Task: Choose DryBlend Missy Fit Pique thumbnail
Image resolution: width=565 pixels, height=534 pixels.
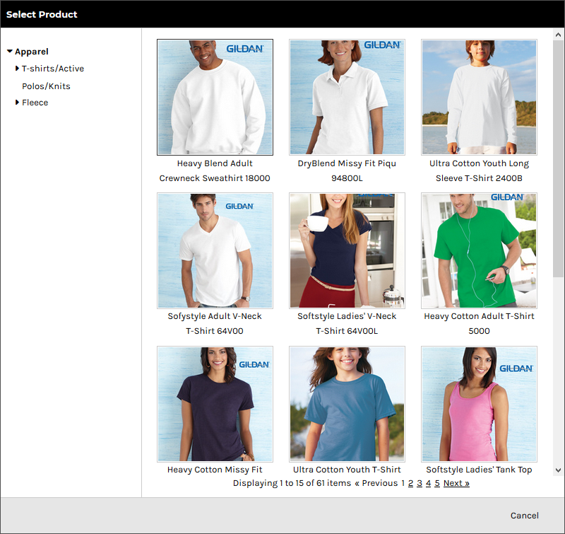Action: coord(347,97)
